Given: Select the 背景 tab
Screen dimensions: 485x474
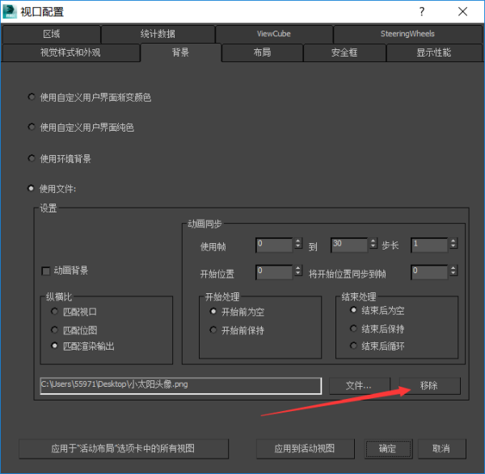Looking at the screenshot, I should tap(180, 52).
